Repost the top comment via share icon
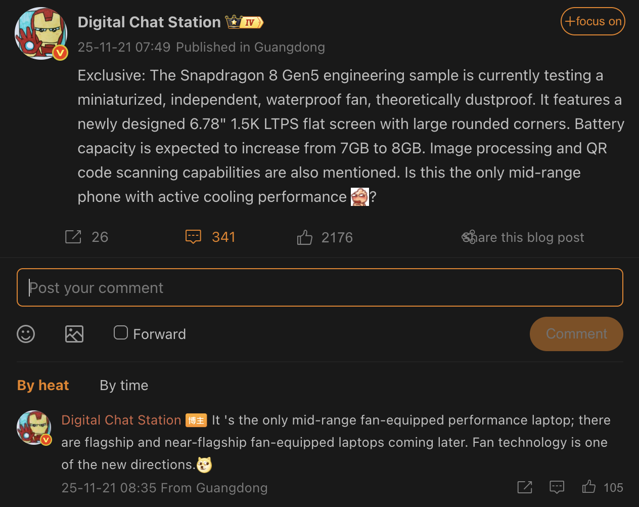Viewport: 639px width, 507px height. pyautogui.click(x=525, y=487)
